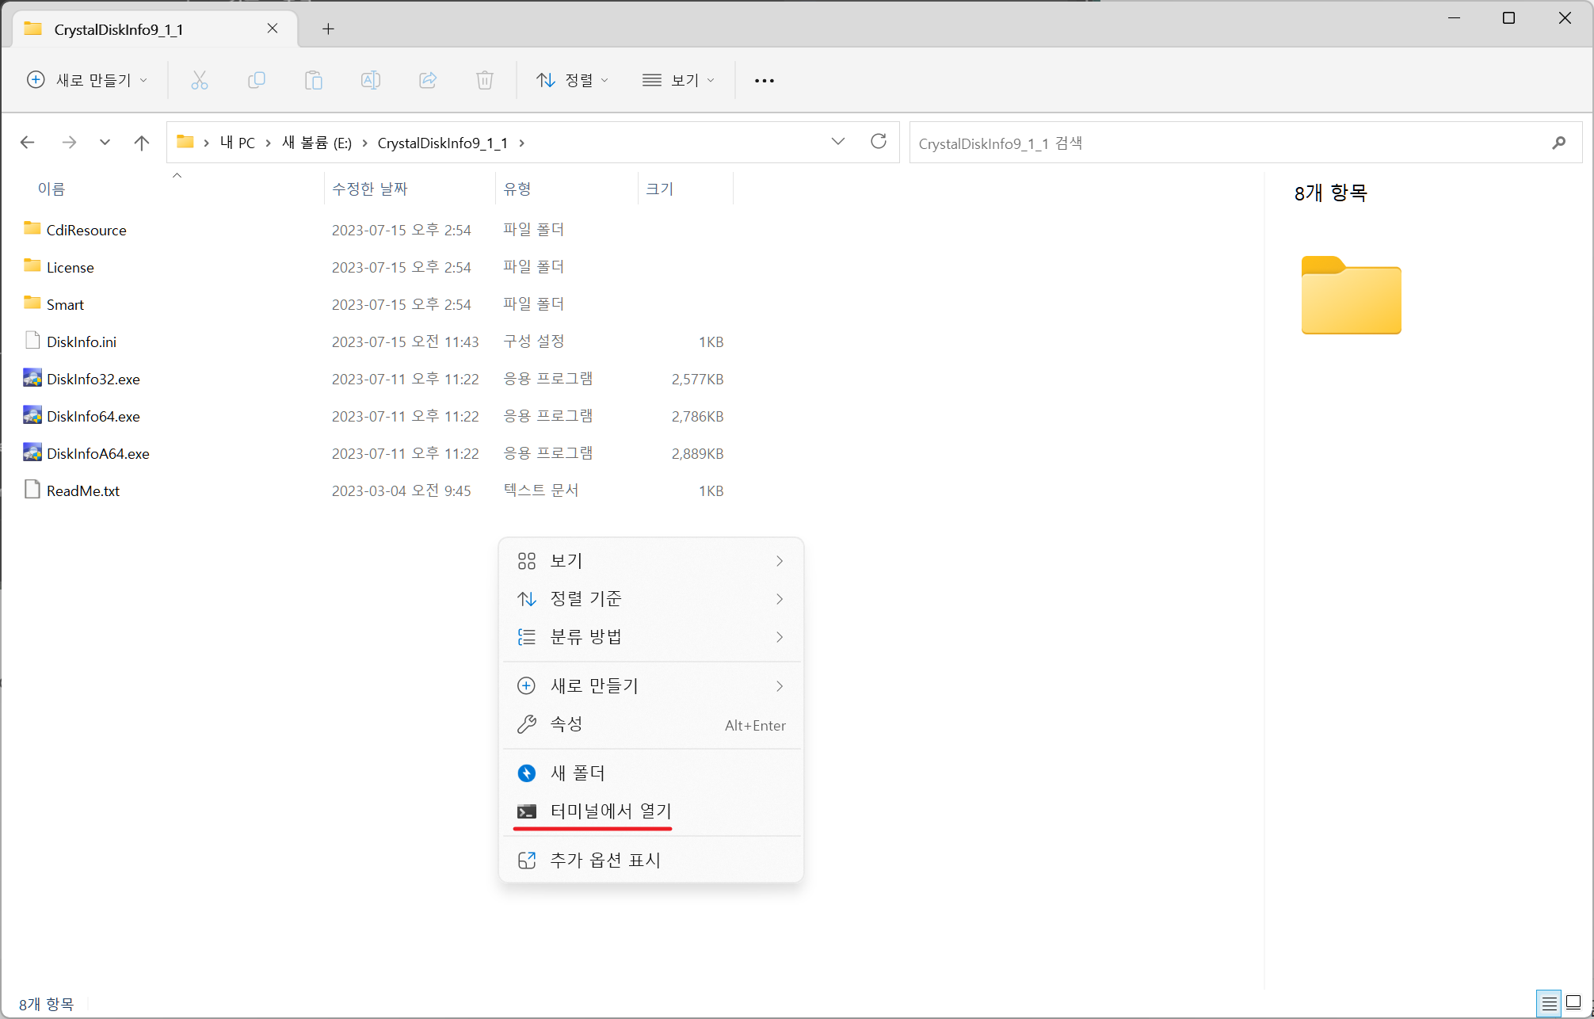Select the DiskInfo64.exe file
The width and height of the screenshot is (1594, 1019).
point(93,417)
